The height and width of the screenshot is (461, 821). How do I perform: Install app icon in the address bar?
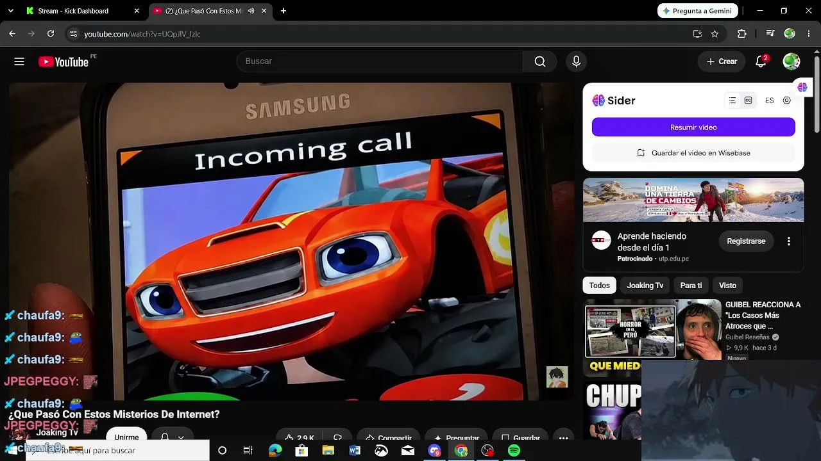click(697, 34)
